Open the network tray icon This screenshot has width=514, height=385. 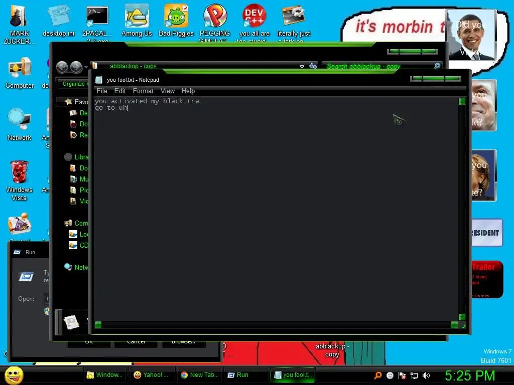(x=414, y=375)
